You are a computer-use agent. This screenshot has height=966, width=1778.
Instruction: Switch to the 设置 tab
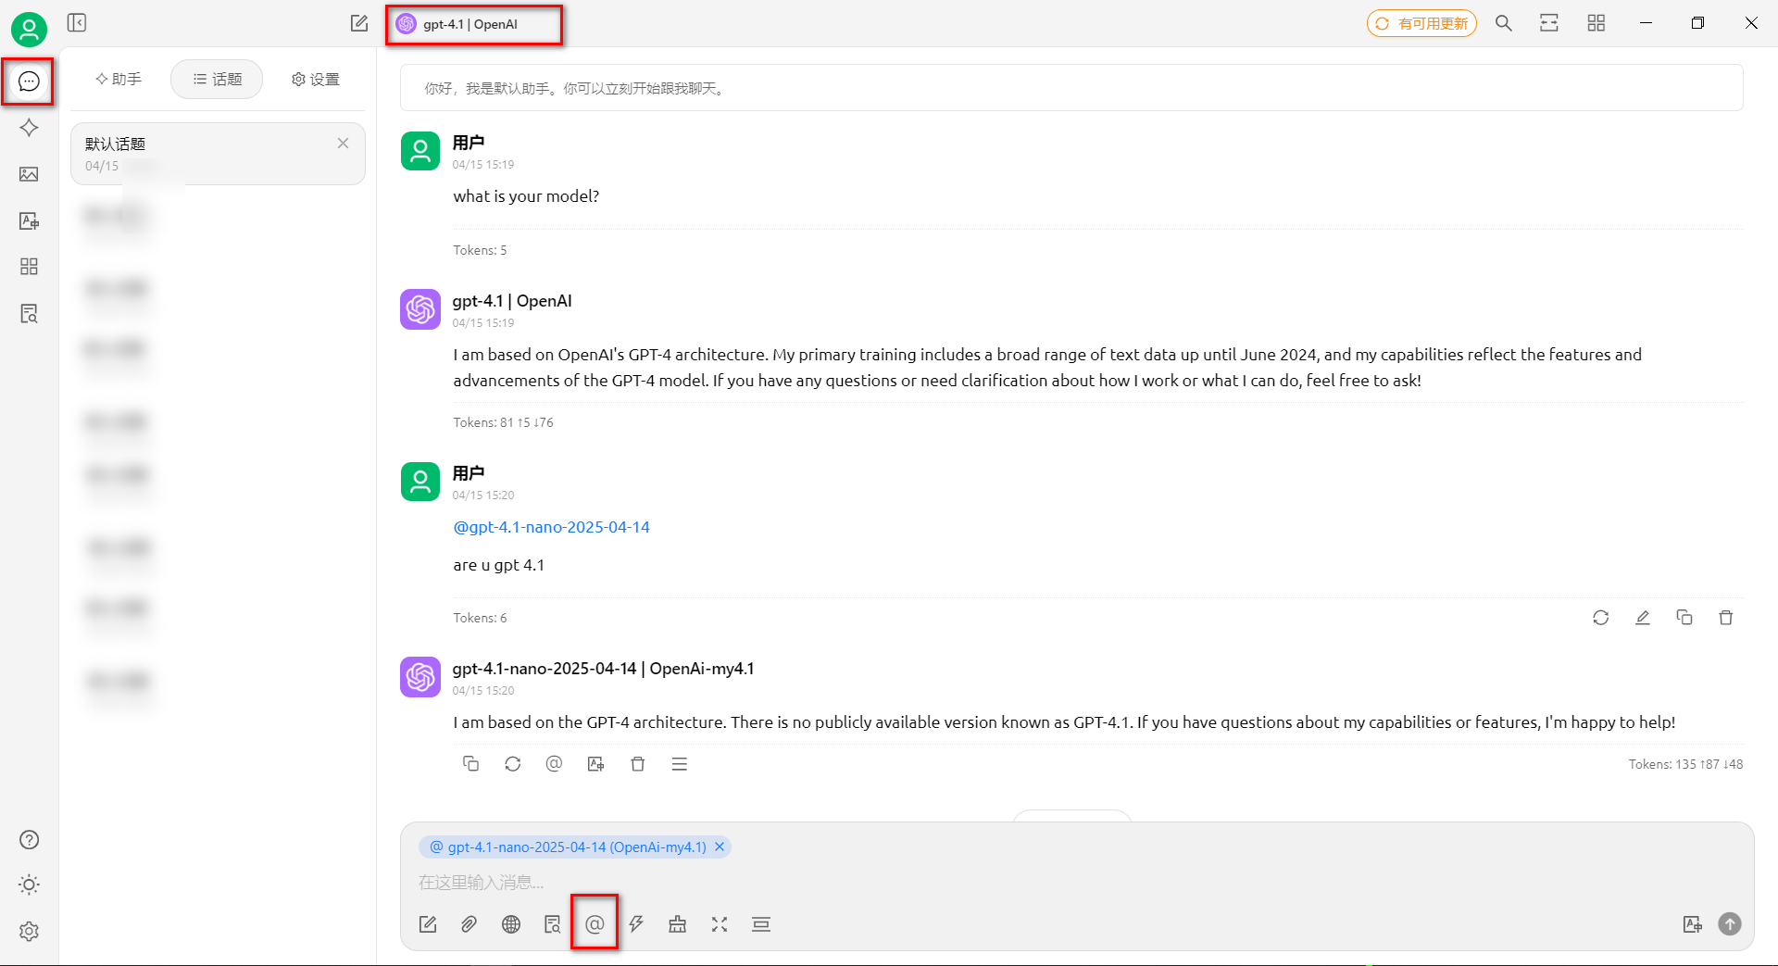click(316, 79)
